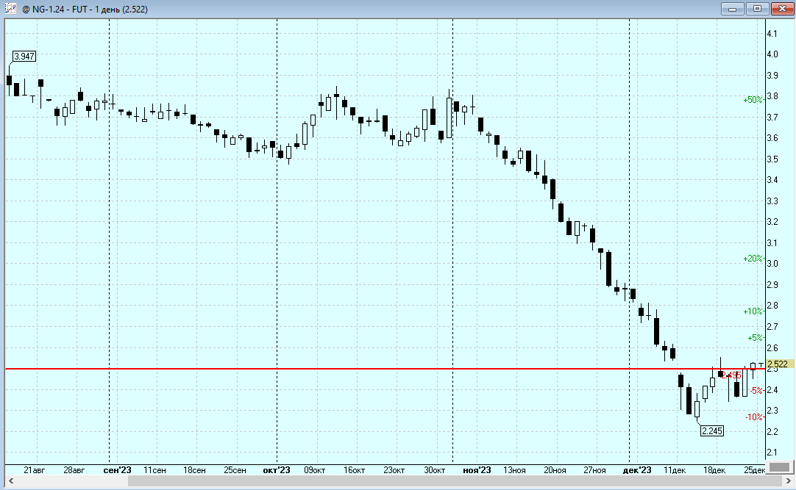Click the +5% level marker
The image size is (796, 490).
(x=755, y=337)
